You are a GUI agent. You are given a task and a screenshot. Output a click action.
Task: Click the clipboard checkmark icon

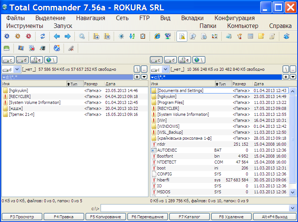coord(143,36)
